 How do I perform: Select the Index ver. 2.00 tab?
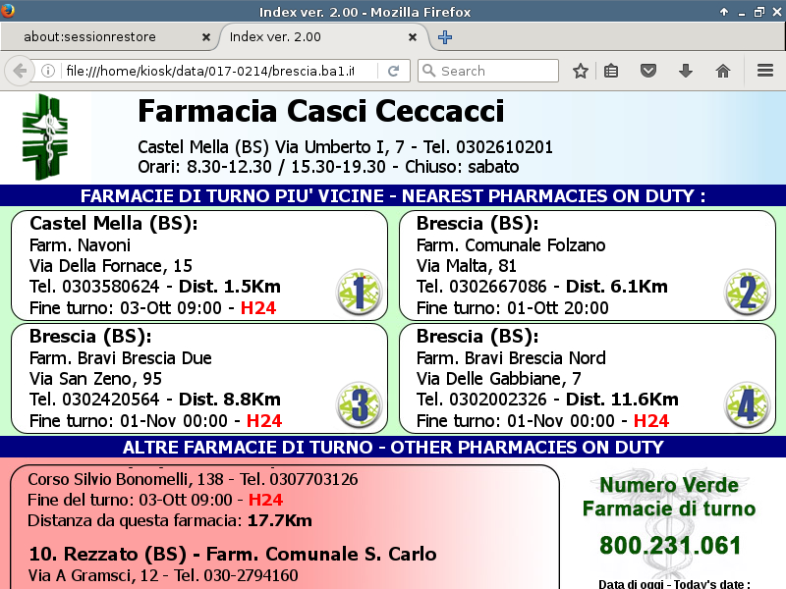(x=314, y=37)
